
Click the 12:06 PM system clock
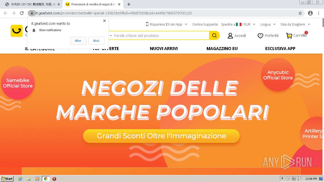coord(311,179)
